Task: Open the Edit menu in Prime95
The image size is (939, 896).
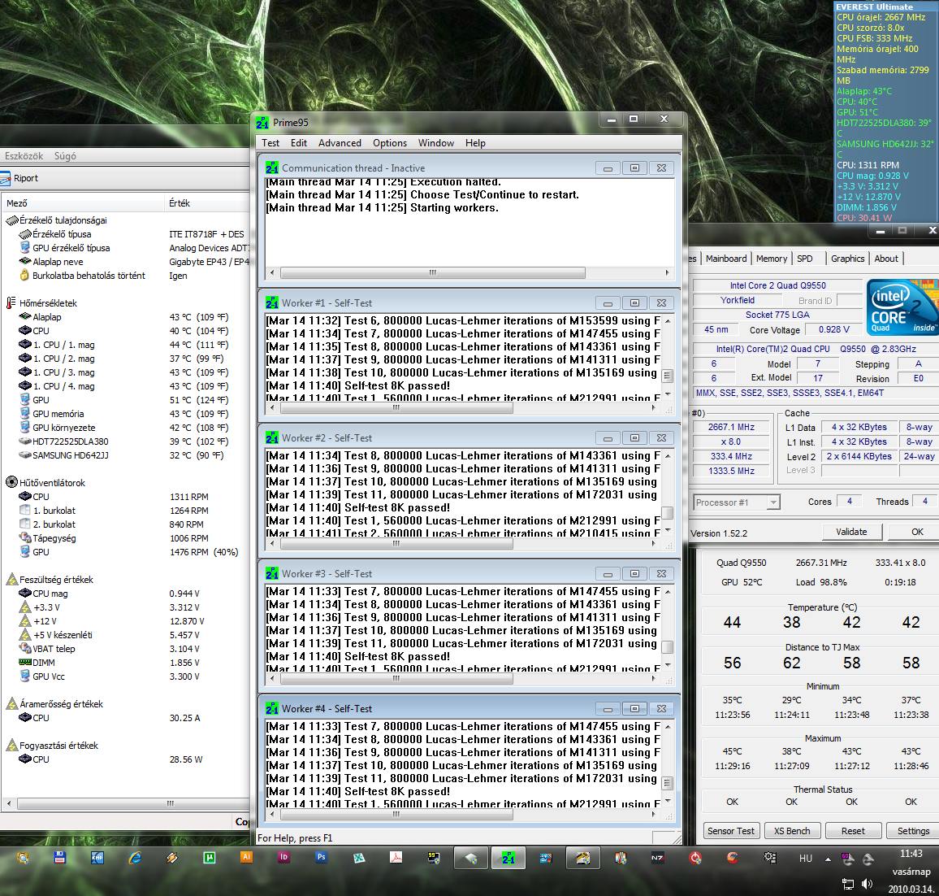Action: (299, 142)
